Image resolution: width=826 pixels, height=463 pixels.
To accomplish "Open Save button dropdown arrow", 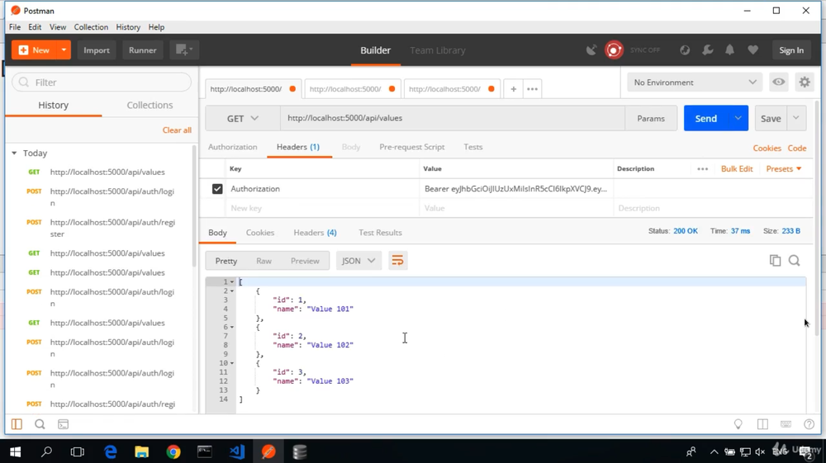I will tap(796, 118).
